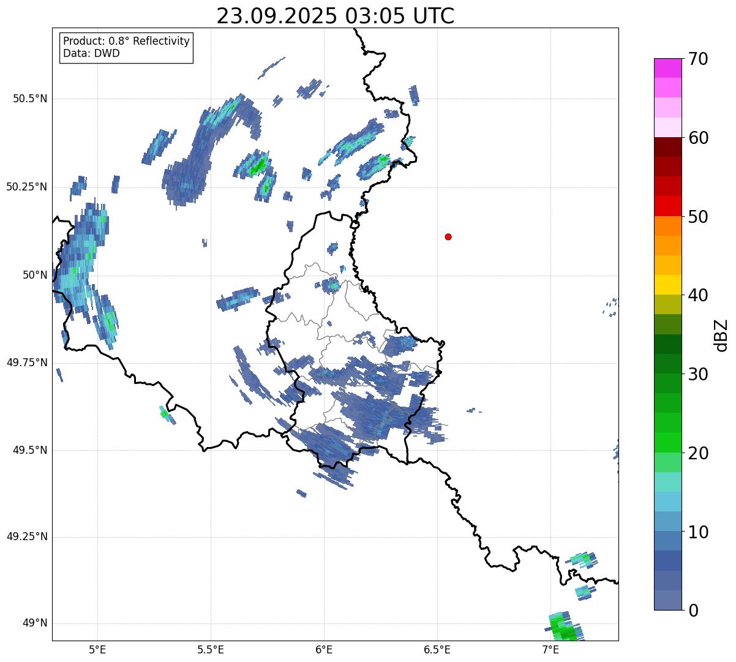Click the bright green colorbar segment at 20
Image resolution: width=736 pixels, height=662 pixels.
[x=667, y=443]
